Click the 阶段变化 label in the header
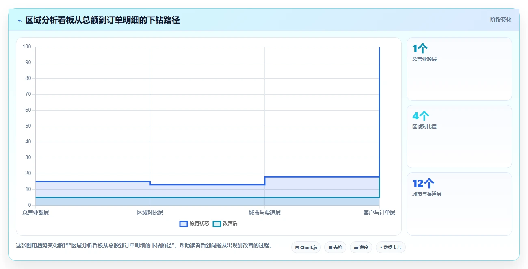Screen dimensions: 528x269 tap(500, 20)
